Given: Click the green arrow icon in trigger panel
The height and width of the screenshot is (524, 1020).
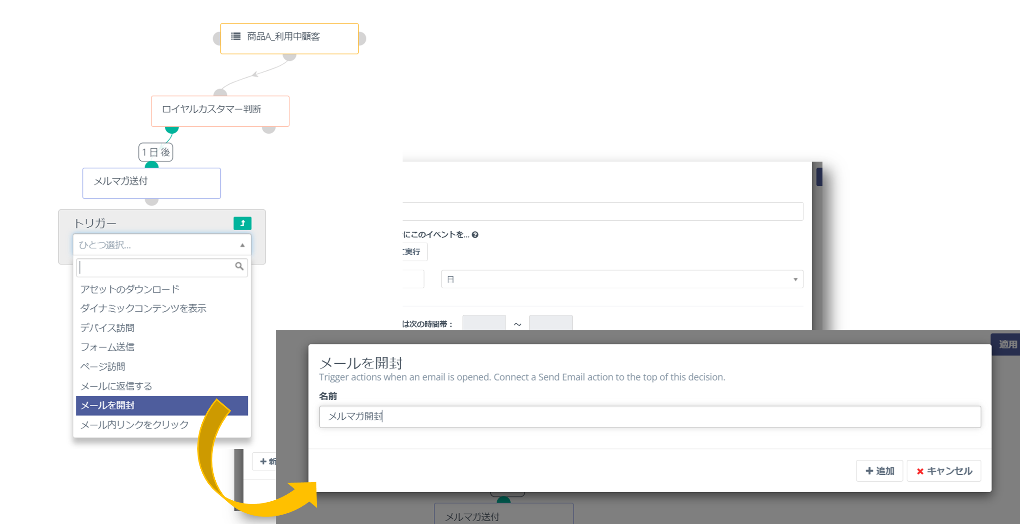Looking at the screenshot, I should point(242,224).
